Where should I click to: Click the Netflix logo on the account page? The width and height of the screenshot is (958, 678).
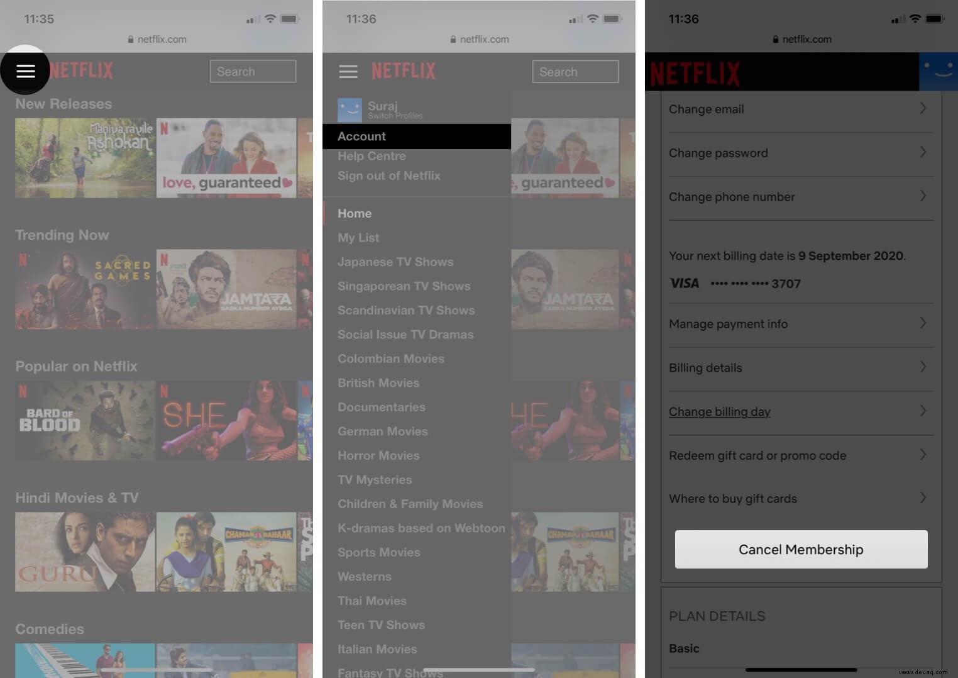pyautogui.click(x=695, y=74)
